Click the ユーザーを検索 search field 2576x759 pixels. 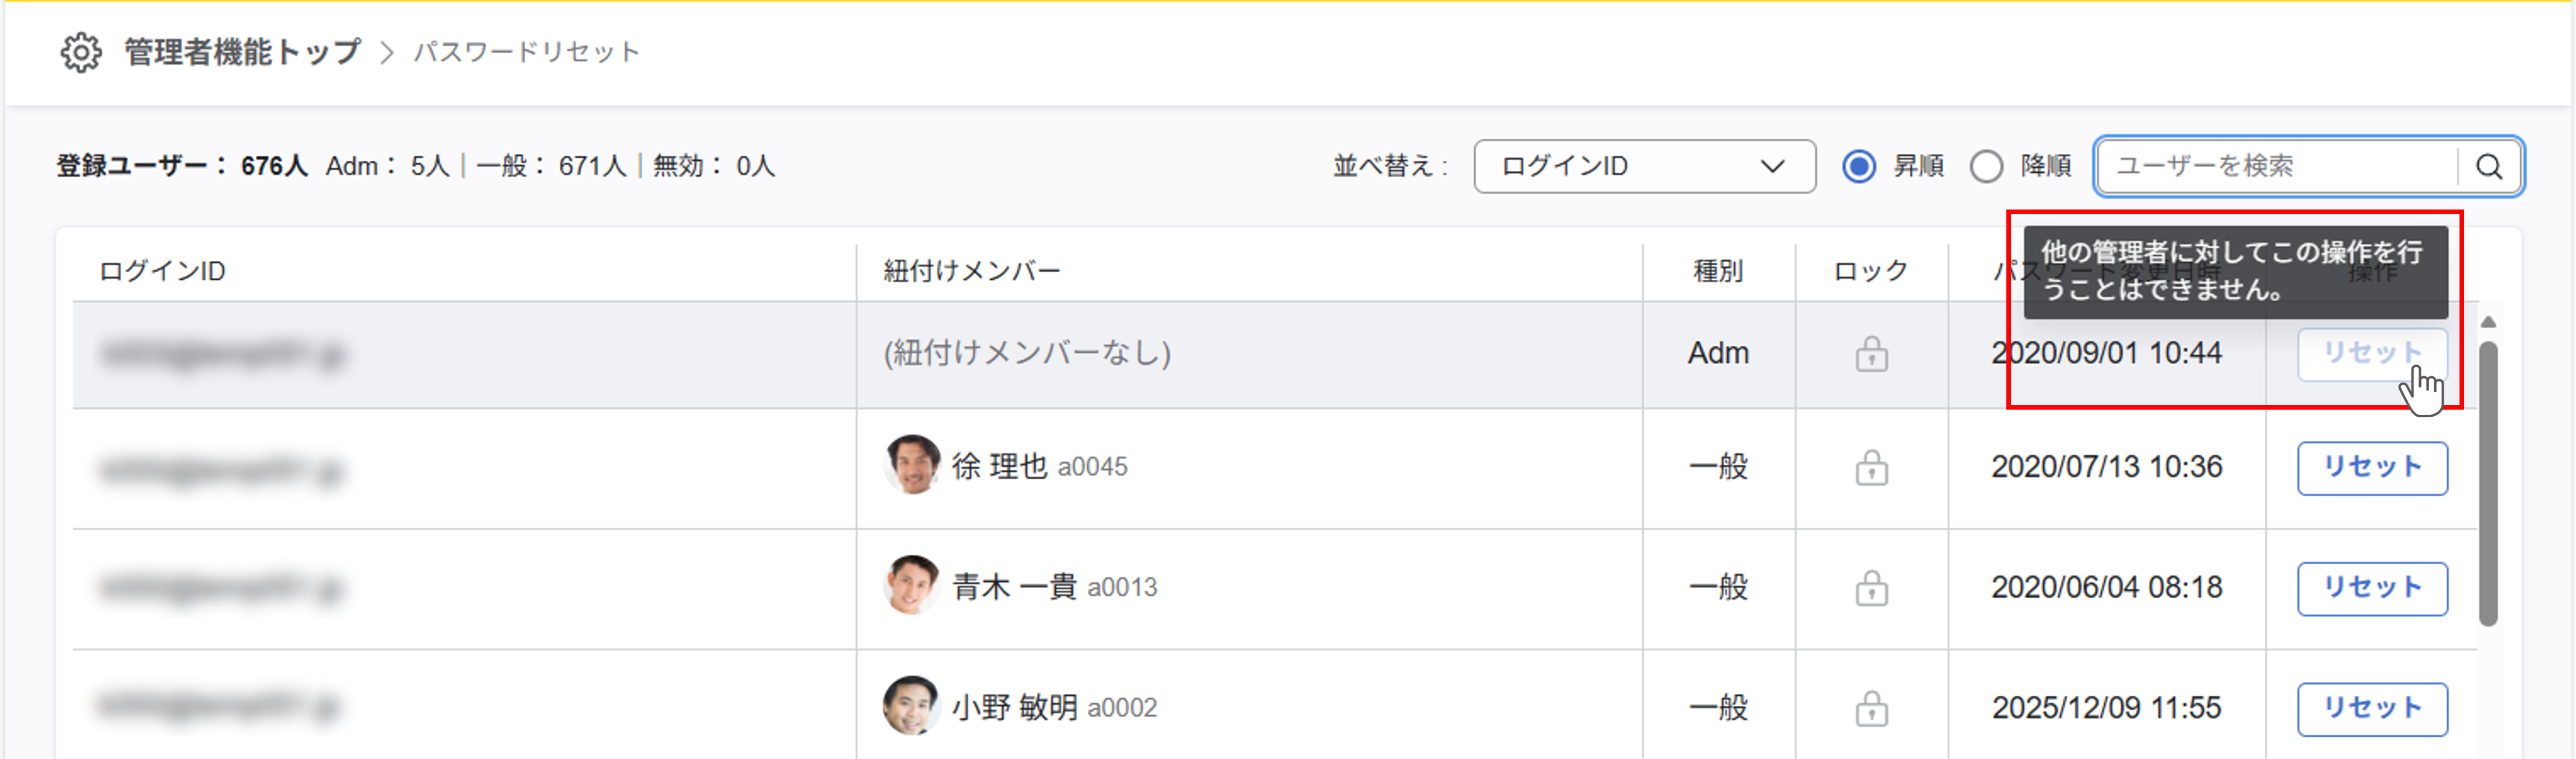[x=2275, y=166]
